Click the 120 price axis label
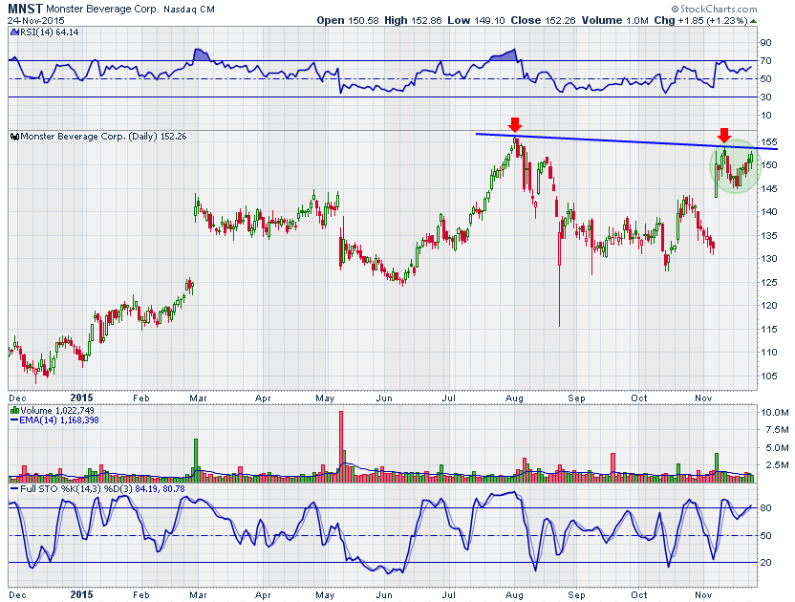Image resolution: width=795 pixels, height=602 pixels. [x=768, y=306]
